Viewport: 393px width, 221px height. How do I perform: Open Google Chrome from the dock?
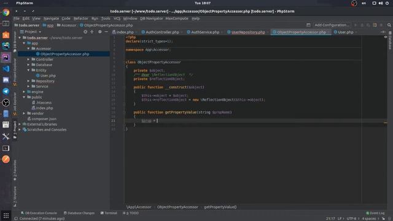(6, 12)
